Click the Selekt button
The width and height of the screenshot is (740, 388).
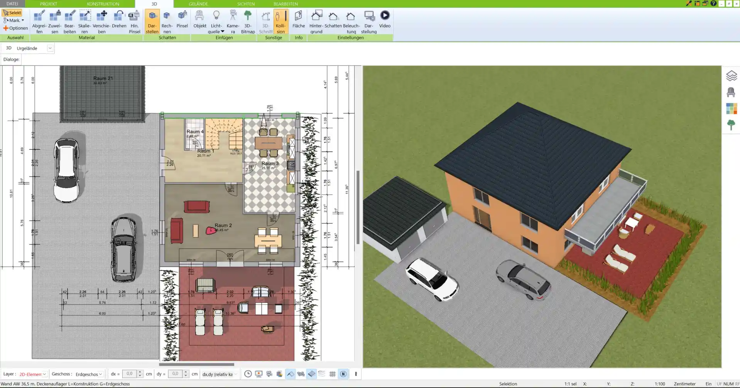pos(12,13)
